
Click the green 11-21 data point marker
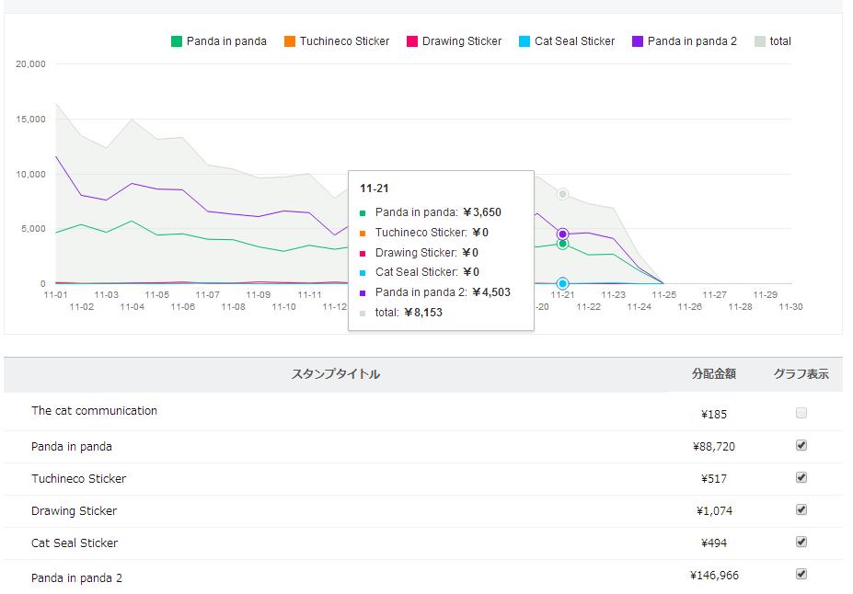point(562,244)
